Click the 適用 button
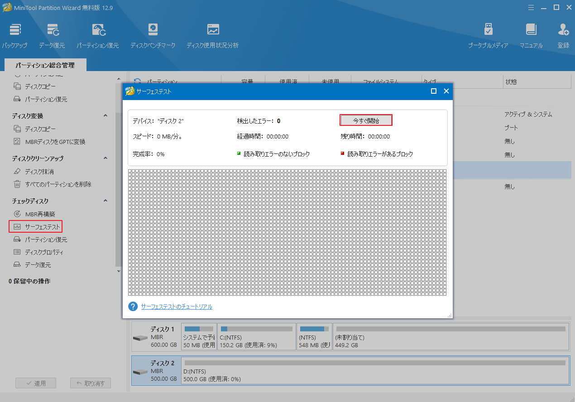The height and width of the screenshot is (402, 575). pyautogui.click(x=36, y=383)
